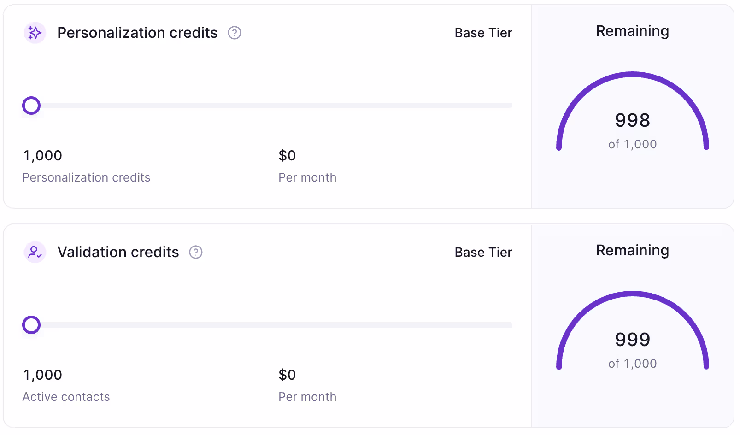Click the $0 price under Personalization credits
The height and width of the screenshot is (435, 740).
pyautogui.click(x=287, y=155)
